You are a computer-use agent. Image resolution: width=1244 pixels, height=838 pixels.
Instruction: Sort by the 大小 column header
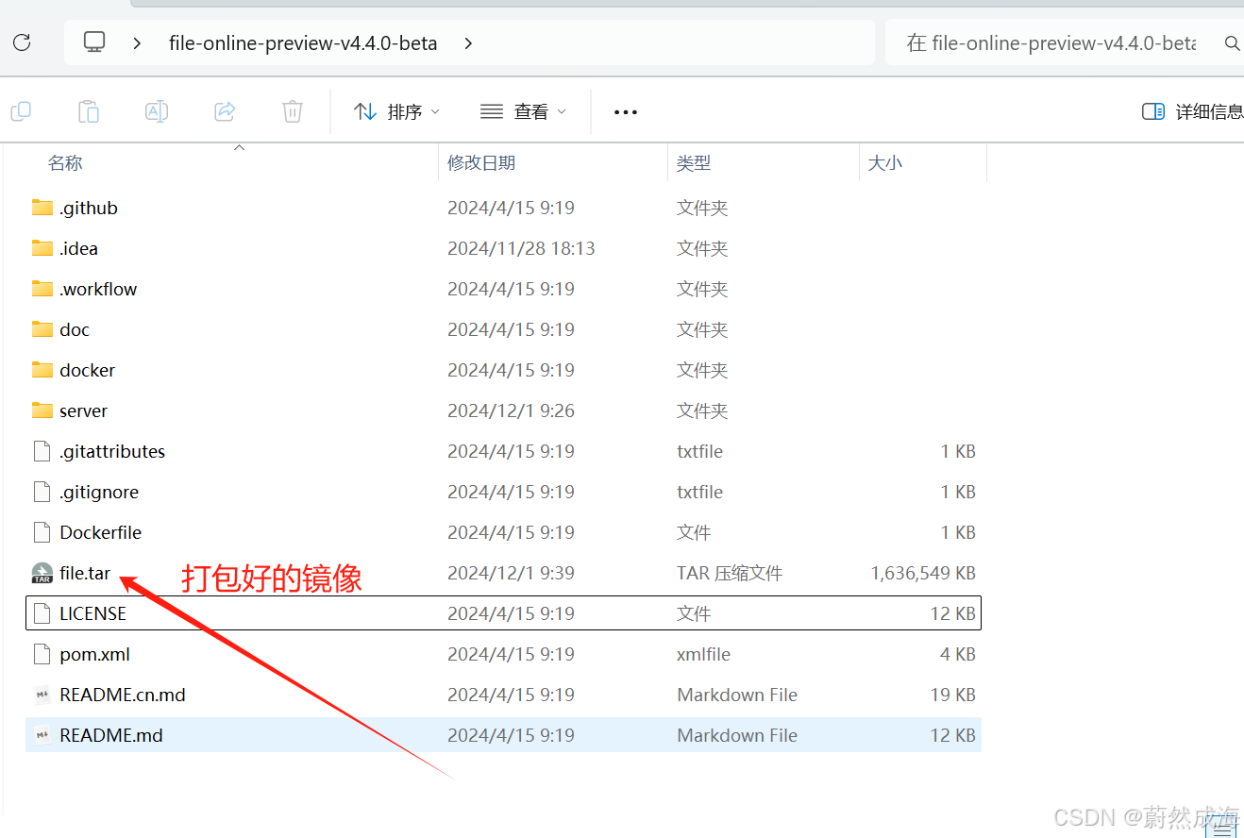tap(885, 163)
